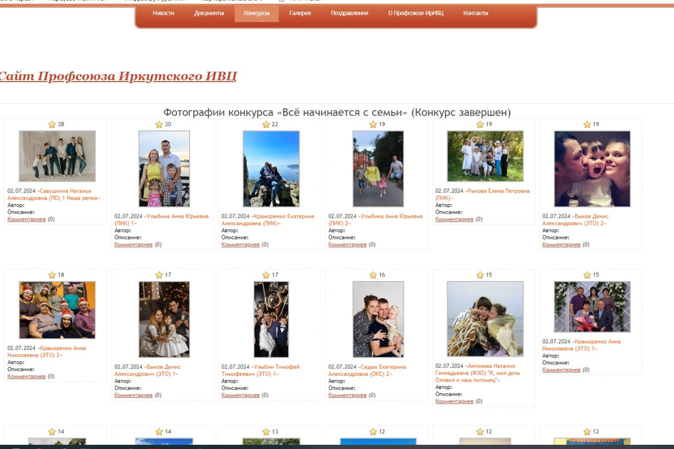674x449 pixels.
Task: Open О Профсоюзе ИрИВЦ menu item
Action: pyautogui.click(x=416, y=13)
